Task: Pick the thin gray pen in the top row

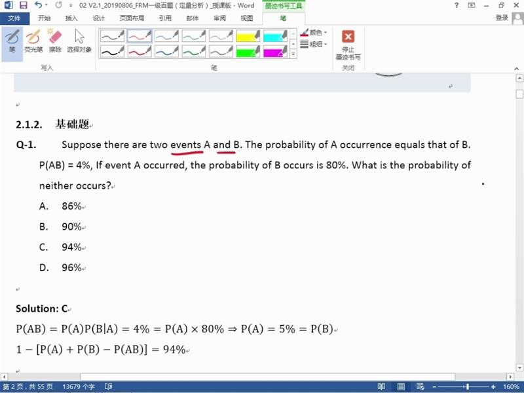Action: 221,36
